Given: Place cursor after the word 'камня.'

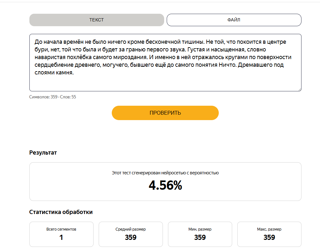Looking at the screenshot, I should (74, 73).
